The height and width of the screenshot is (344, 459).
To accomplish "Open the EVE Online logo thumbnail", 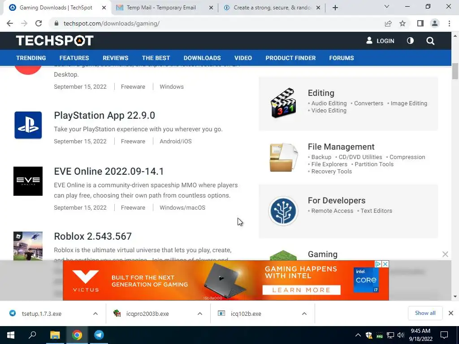I will 28,181.
